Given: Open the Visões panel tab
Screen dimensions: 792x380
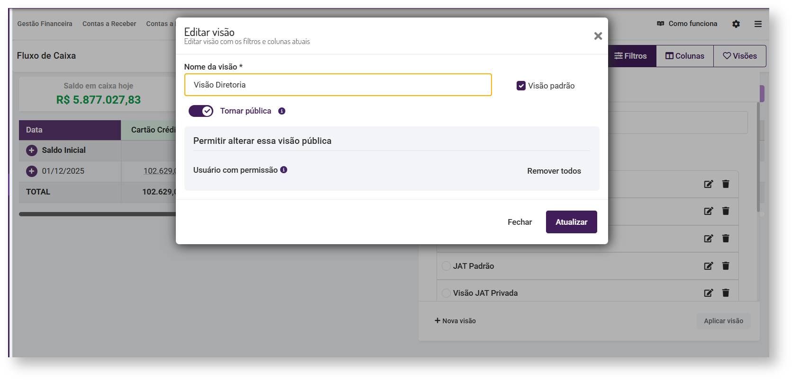Looking at the screenshot, I should coord(739,56).
